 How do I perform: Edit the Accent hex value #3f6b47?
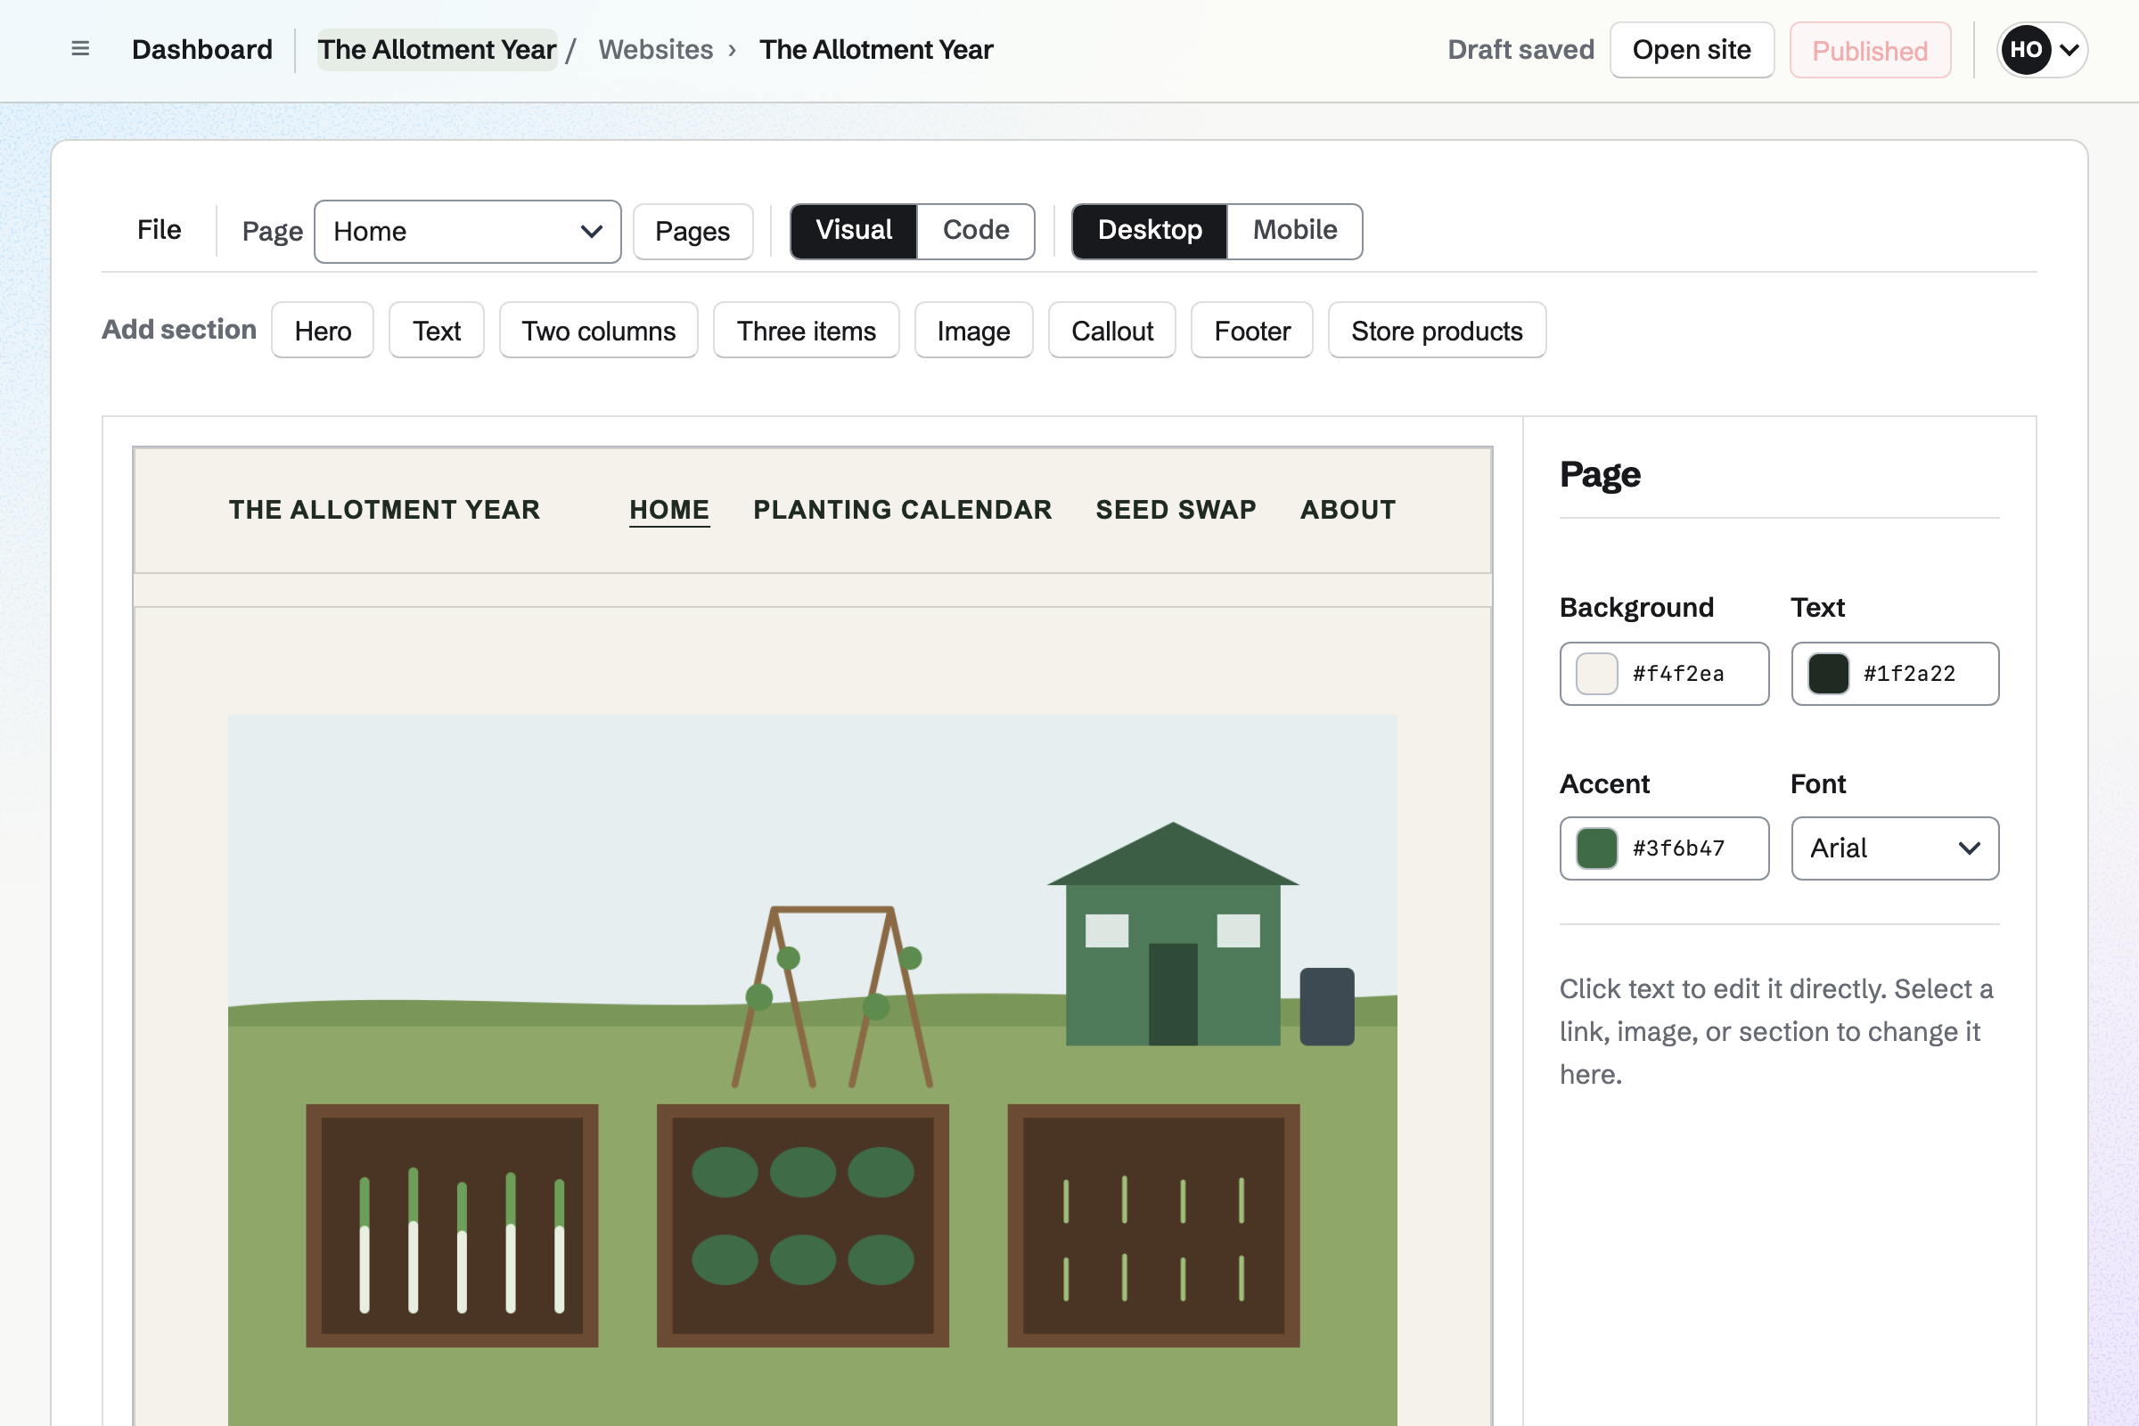pyautogui.click(x=1679, y=848)
